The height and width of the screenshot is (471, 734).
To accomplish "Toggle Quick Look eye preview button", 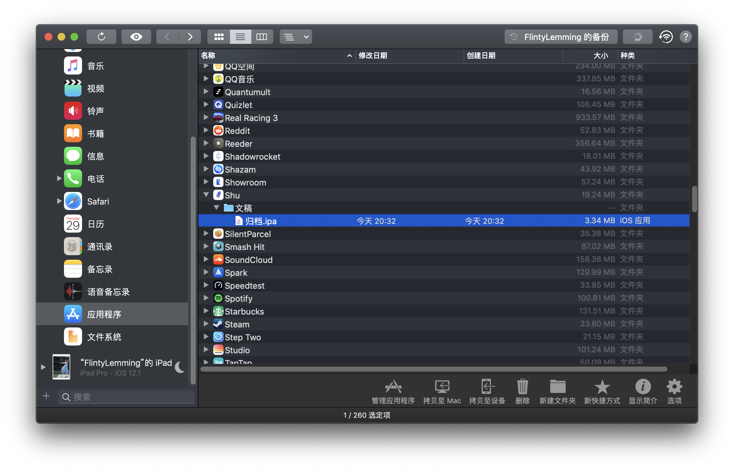I will (x=136, y=37).
